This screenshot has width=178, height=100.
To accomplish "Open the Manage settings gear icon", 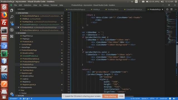I will [x=12, y=94].
